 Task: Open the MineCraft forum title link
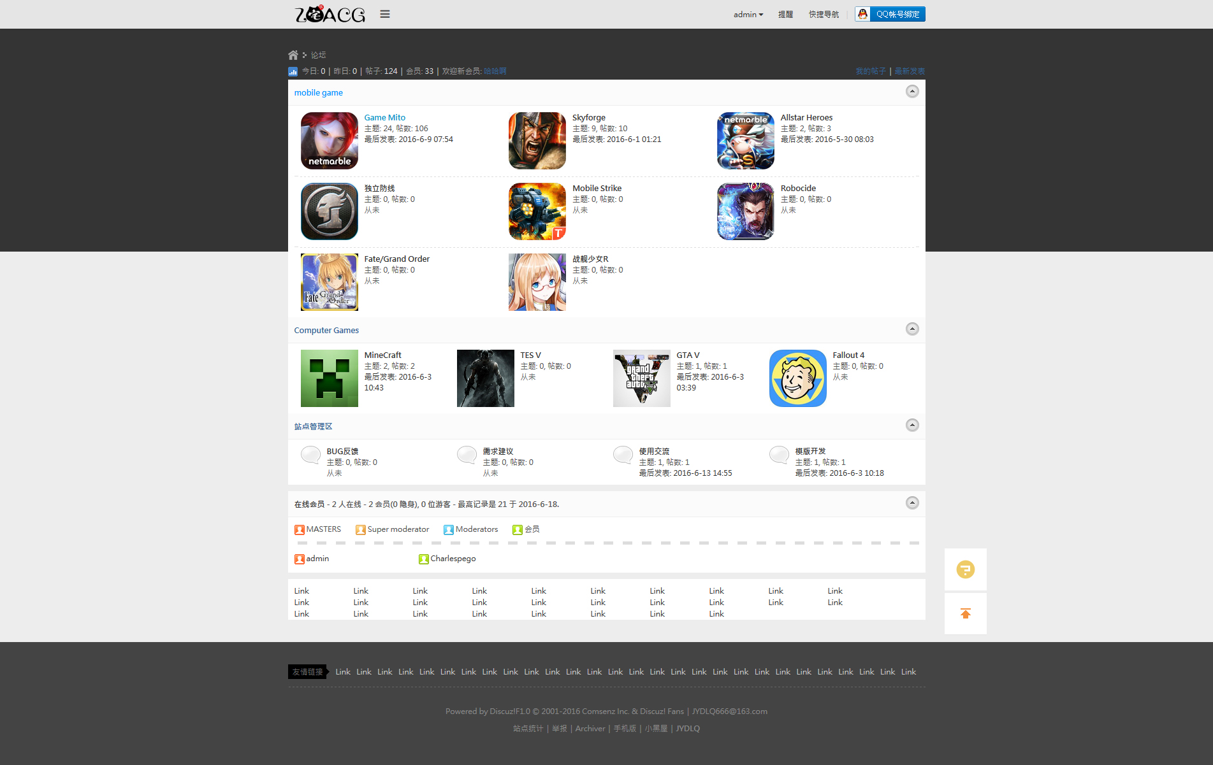pyautogui.click(x=383, y=355)
